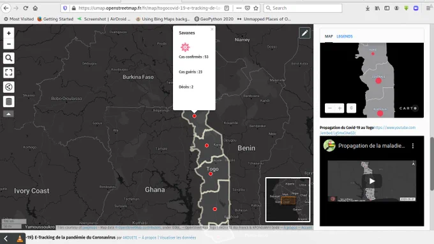Click OpenStreetMap contributors attribution link

(138, 227)
